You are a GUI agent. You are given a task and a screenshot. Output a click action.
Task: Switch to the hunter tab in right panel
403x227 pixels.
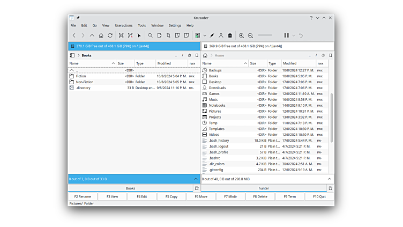pyautogui.click(x=264, y=188)
